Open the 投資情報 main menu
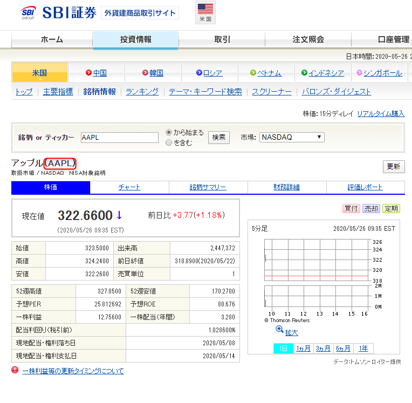The image size is (412, 403). click(x=135, y=39)
